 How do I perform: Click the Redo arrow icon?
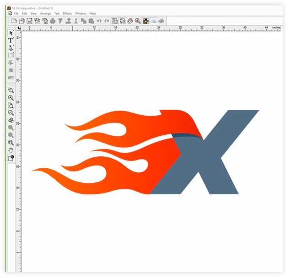tap(107, 21)
